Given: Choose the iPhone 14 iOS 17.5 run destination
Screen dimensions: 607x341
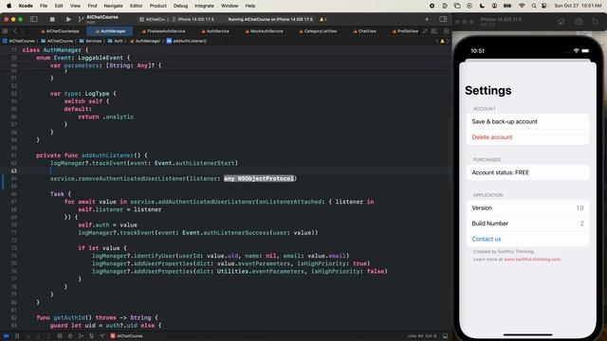Looking at the screenshot, I should pyautogui.click(x=193, y=19).
